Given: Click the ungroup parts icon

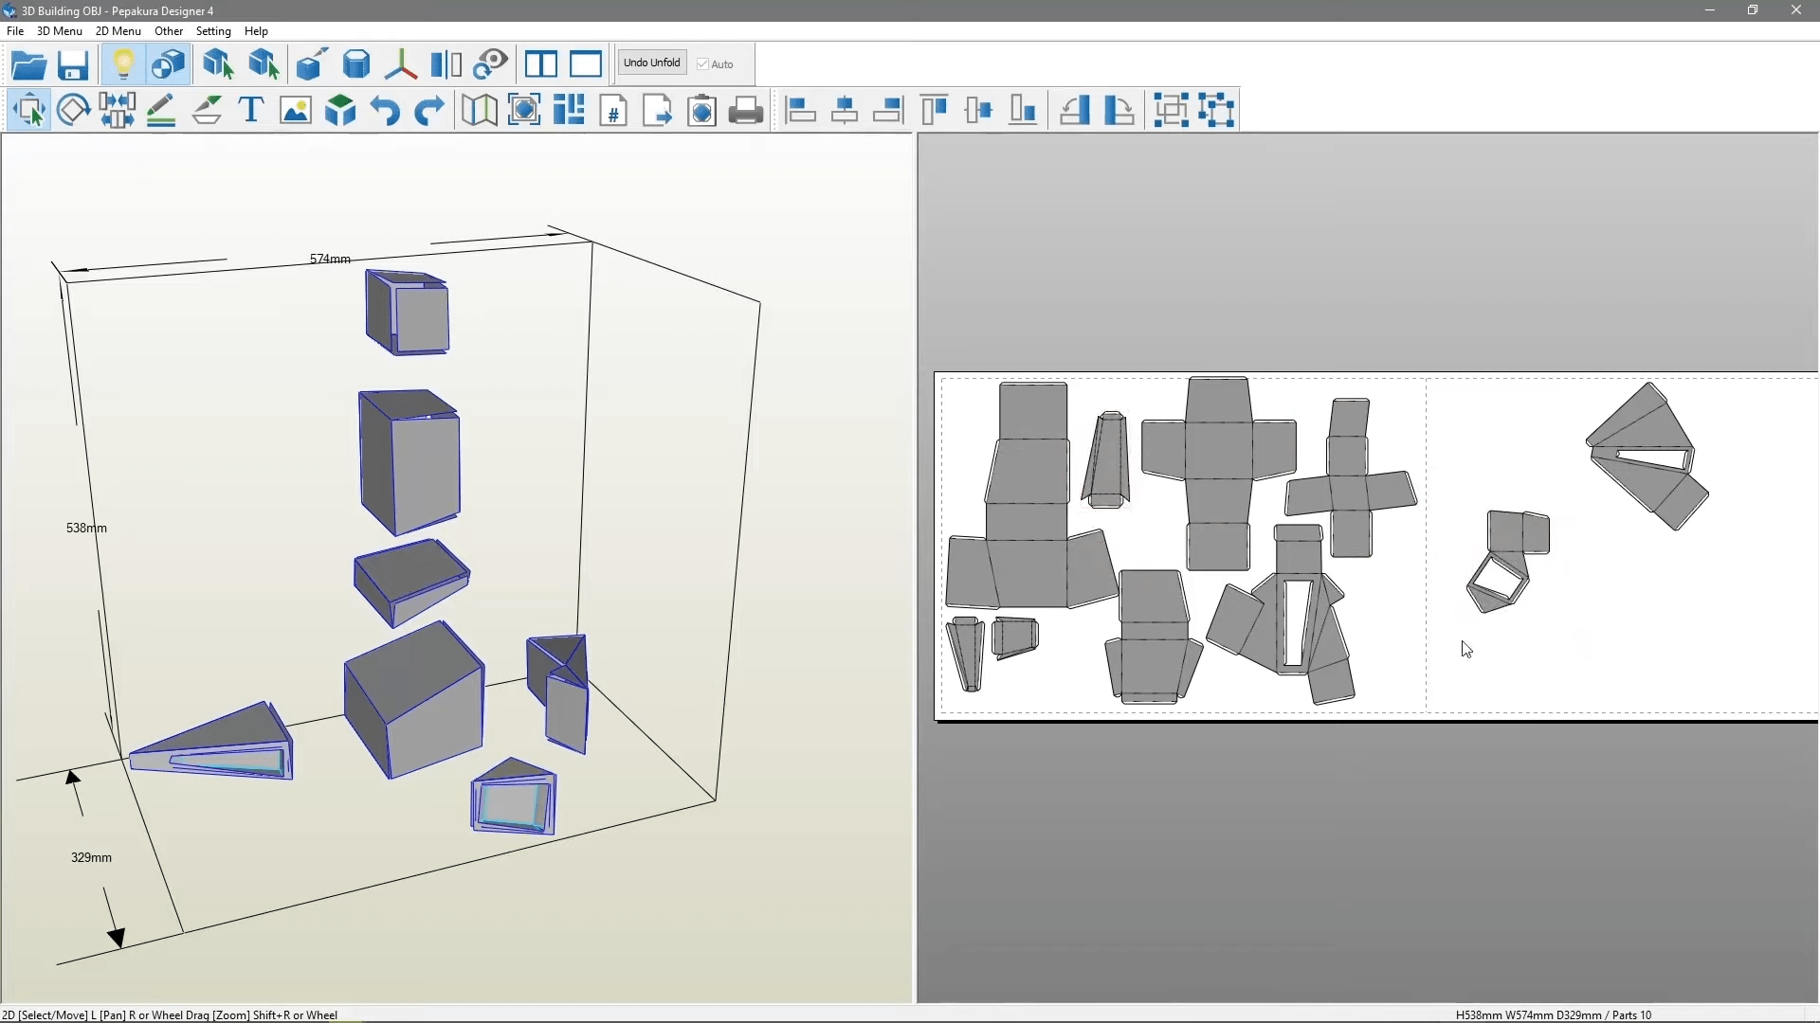Looking at the screenshot, I should 1217,110.
